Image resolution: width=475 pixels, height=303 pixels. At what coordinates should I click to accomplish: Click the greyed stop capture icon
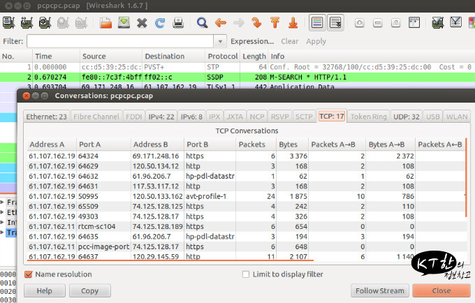[x=64, y=23]
